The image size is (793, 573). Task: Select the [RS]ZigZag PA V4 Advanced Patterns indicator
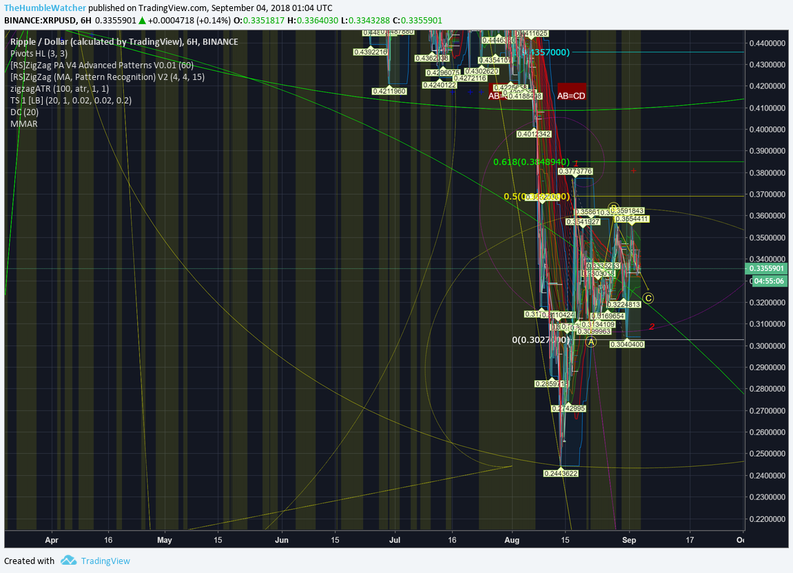click(102, 66)
